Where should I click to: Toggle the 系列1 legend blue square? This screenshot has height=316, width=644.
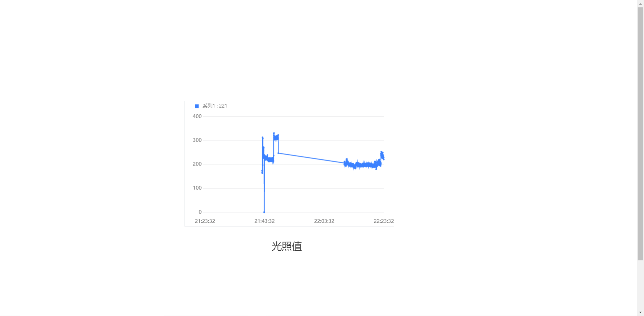(197, 106)
